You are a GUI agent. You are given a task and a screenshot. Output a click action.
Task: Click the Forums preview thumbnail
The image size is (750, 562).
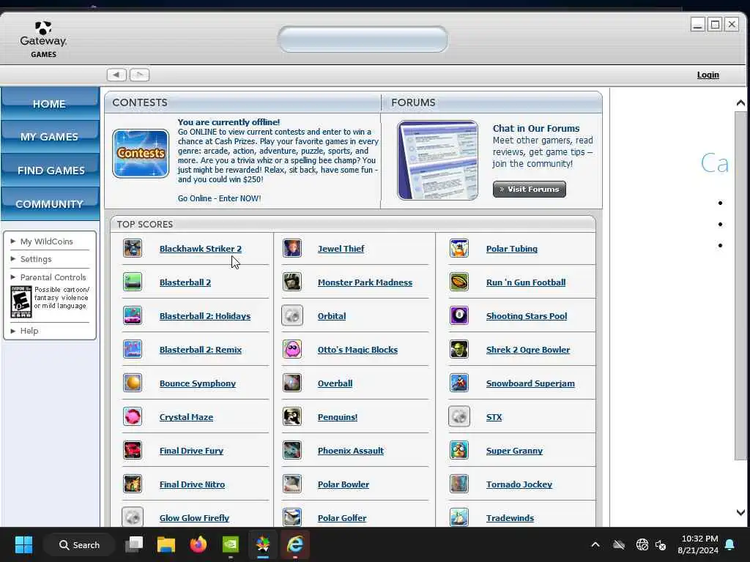(x=437, y=160)
